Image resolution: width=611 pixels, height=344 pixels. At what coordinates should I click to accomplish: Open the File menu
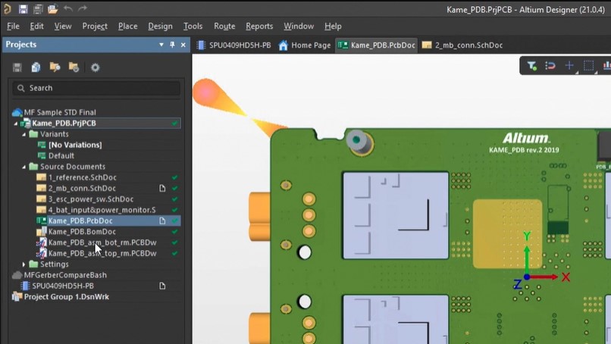[13, 26]
